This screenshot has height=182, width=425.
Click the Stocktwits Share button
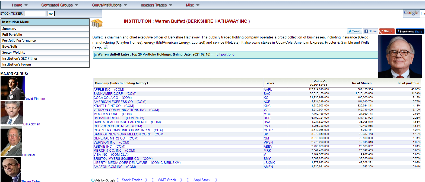410,31
